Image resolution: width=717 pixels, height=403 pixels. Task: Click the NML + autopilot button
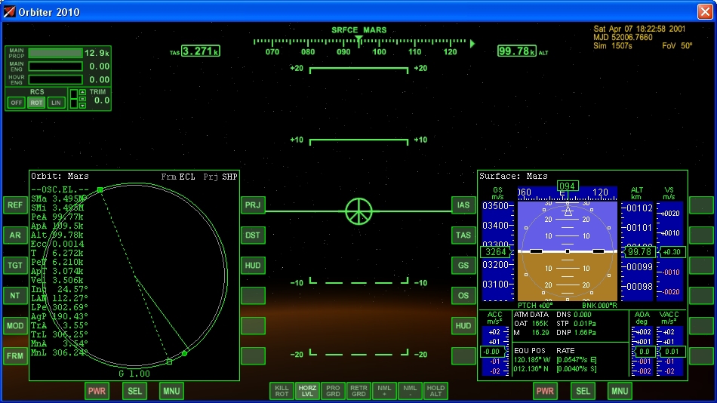point(384,390)
